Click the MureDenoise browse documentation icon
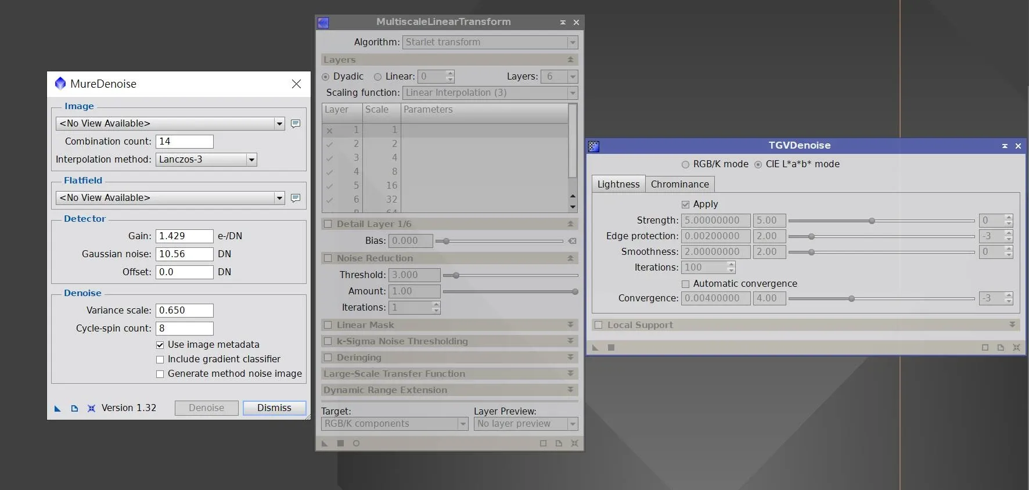This screenshot has width=1029, height=490. (74, 409)
